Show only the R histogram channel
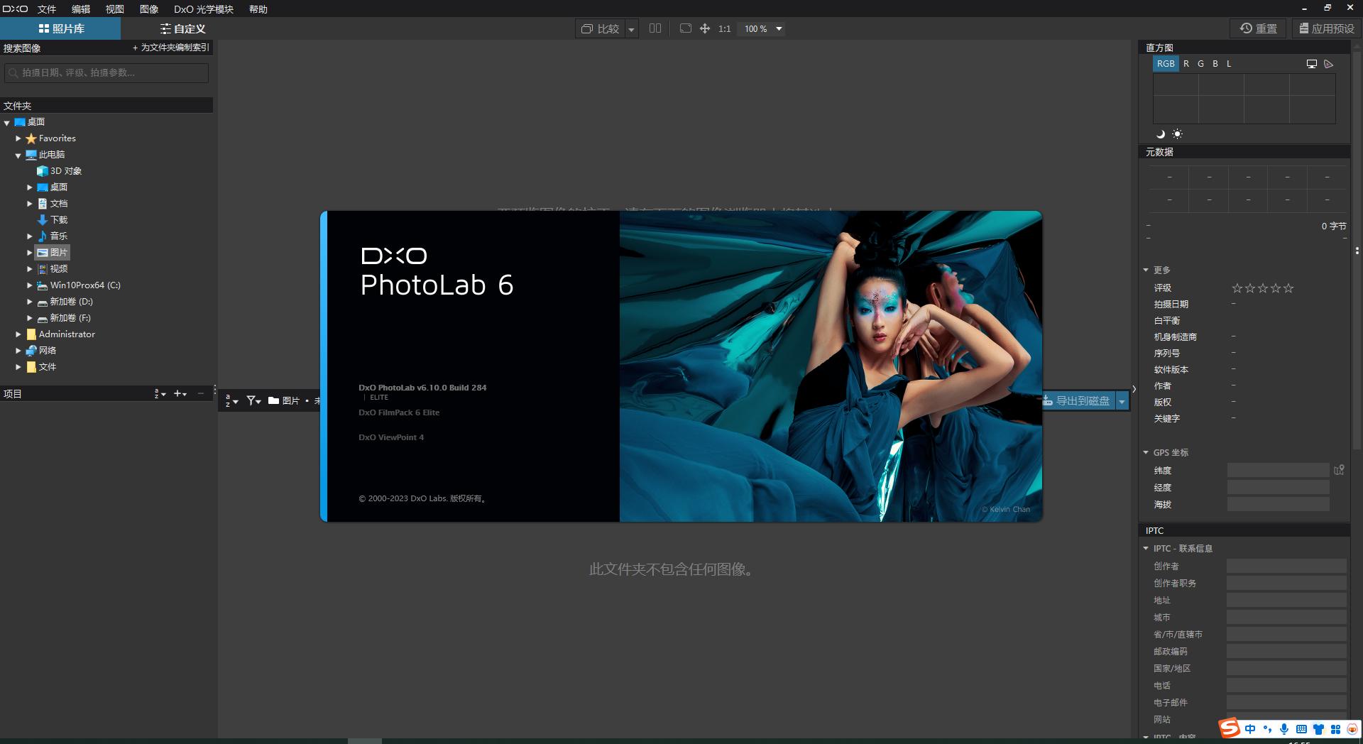 [x=1186, y=64]
